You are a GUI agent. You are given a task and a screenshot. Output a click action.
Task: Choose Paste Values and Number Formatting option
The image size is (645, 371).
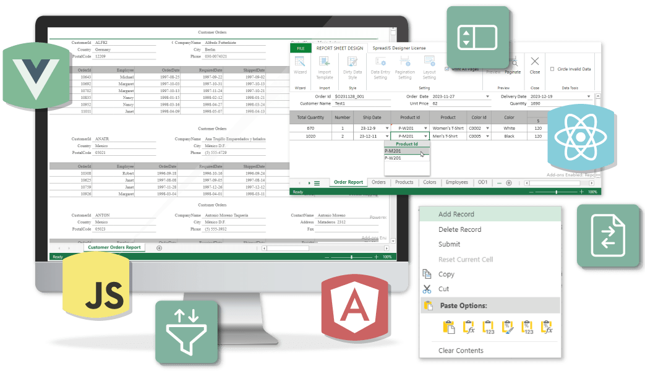[528, 327]
